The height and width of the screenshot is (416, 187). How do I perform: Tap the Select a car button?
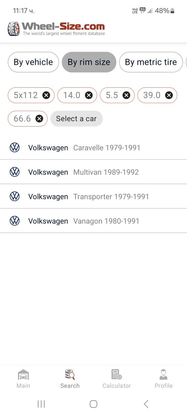pyautogui.click(x=77, y=119)
